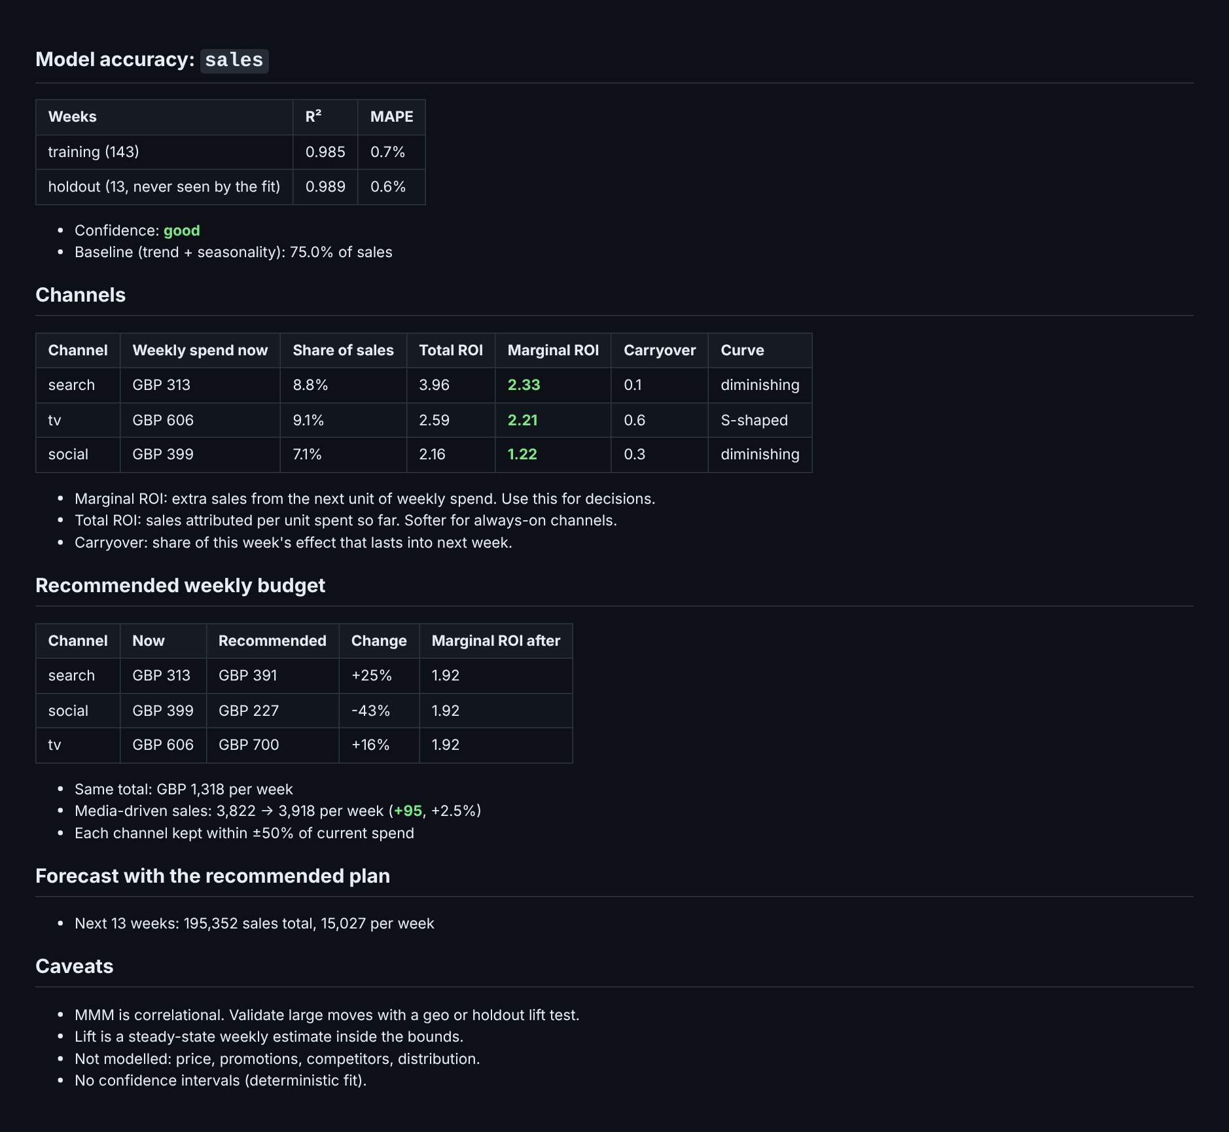Click the 'sales' code tag in heading
This screenshot has height=1132, width=1229.
pos(234,60)
